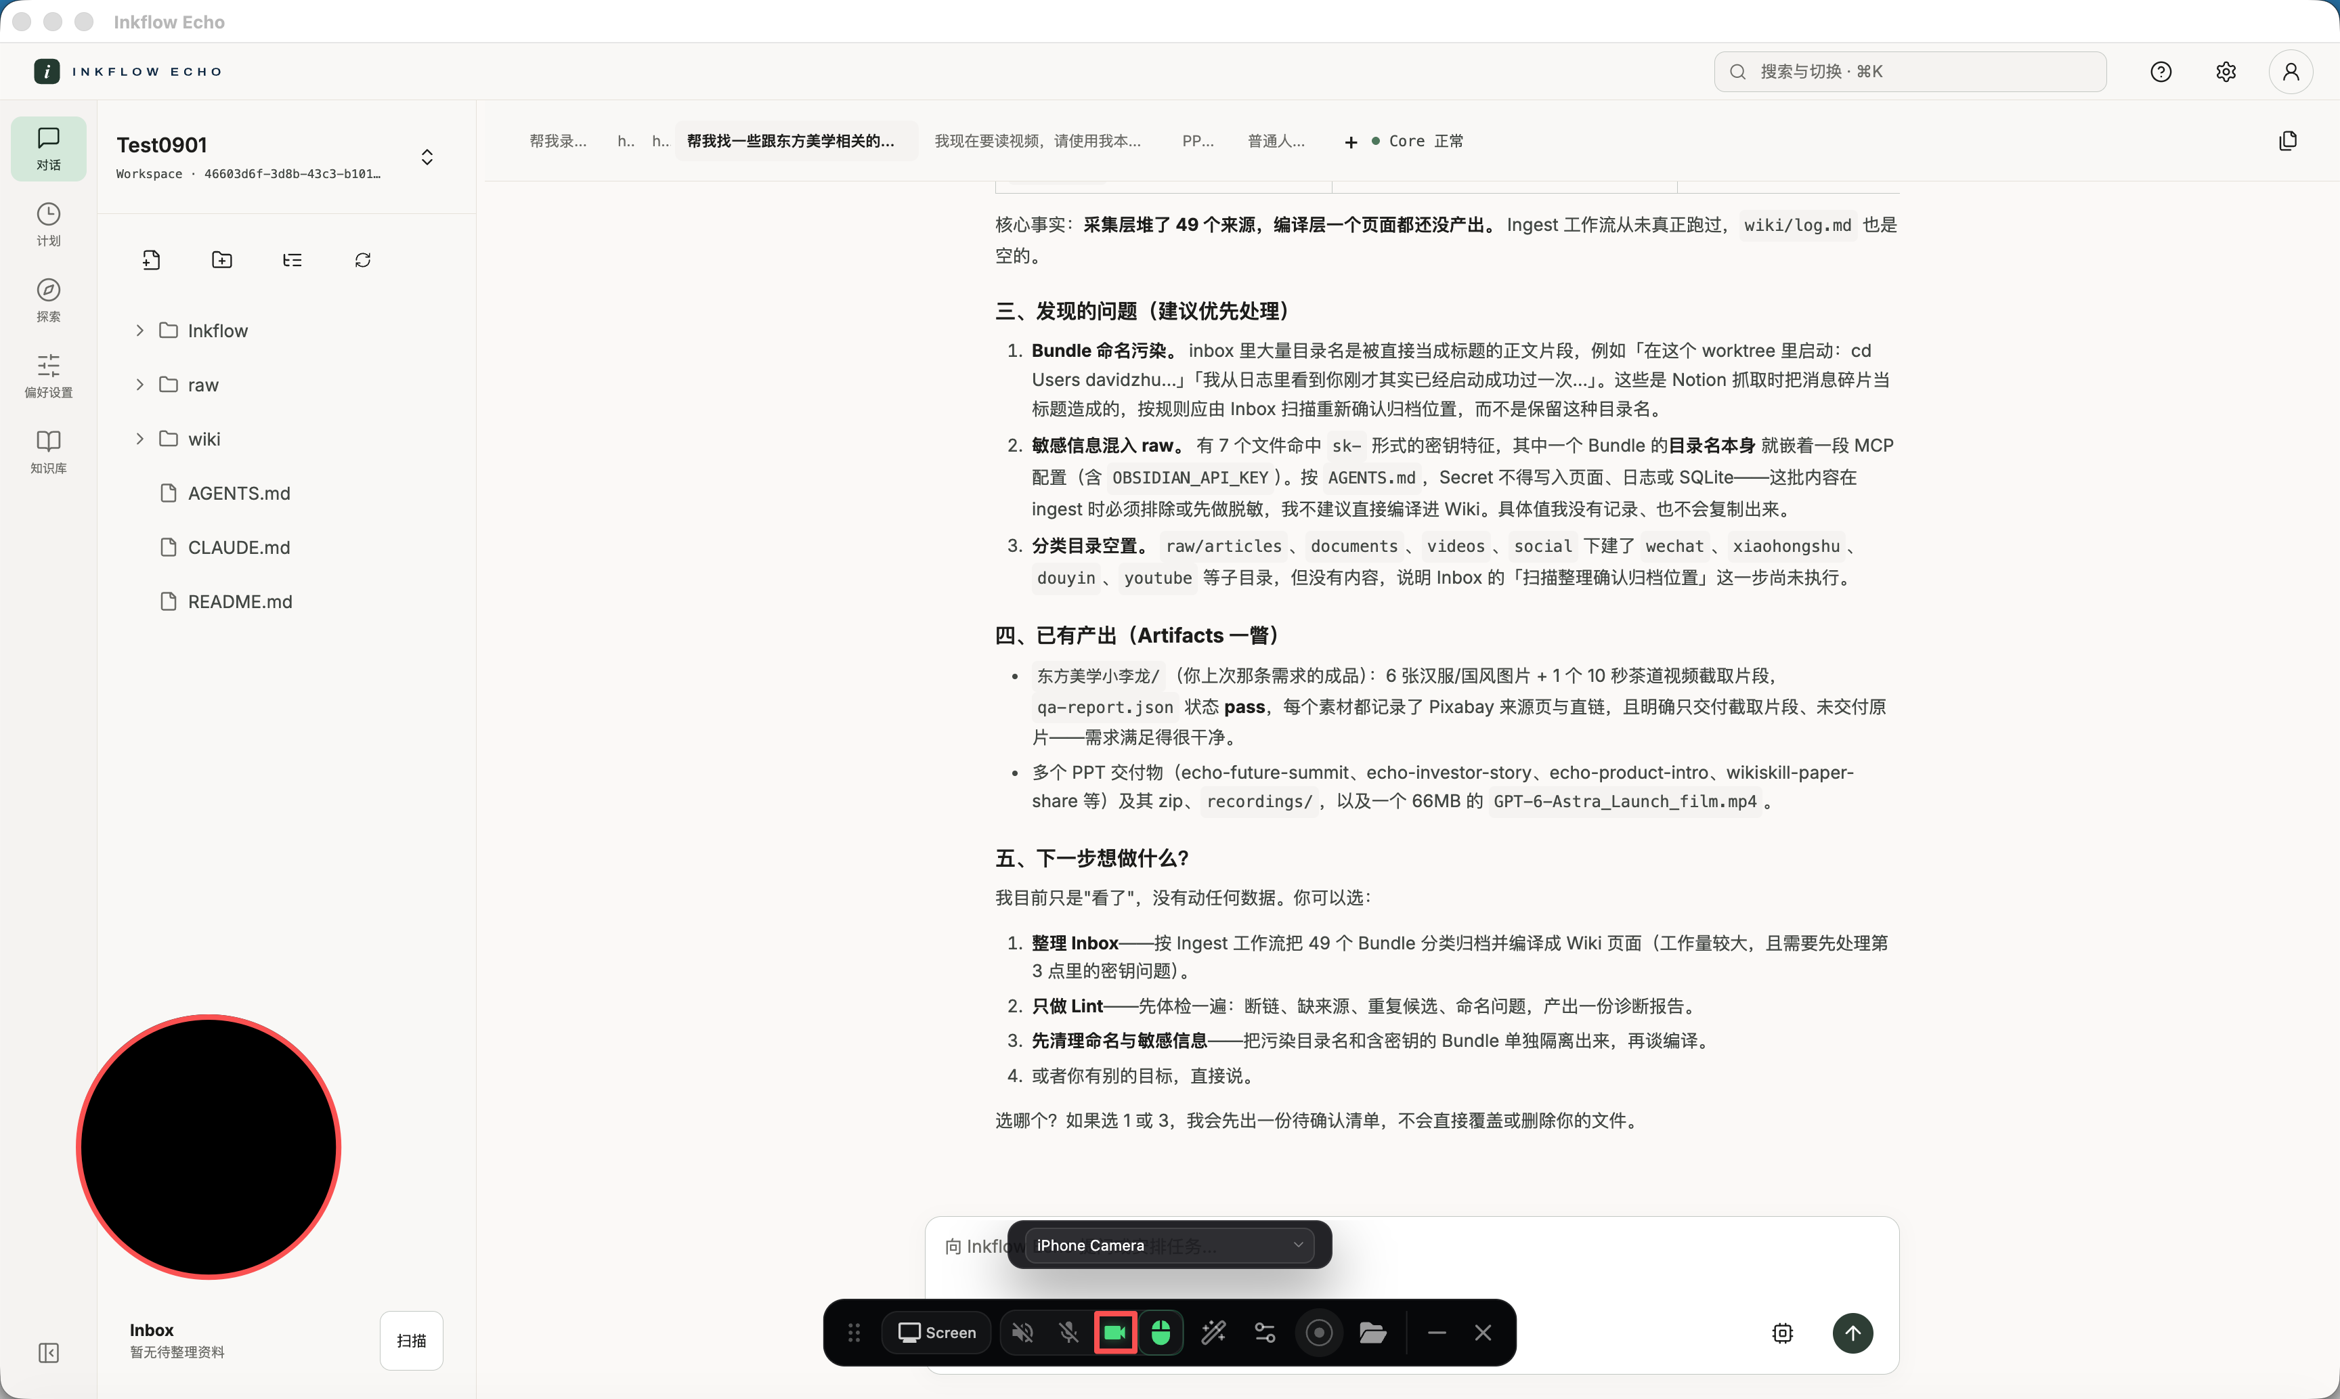2340x1399 pixels.
Task: Open the 知识库 knowledge base
Action: pos(48,452)
